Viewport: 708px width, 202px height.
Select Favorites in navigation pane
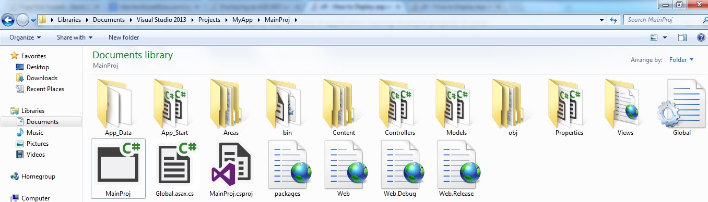pyautogui.click(x=33, y=56)
